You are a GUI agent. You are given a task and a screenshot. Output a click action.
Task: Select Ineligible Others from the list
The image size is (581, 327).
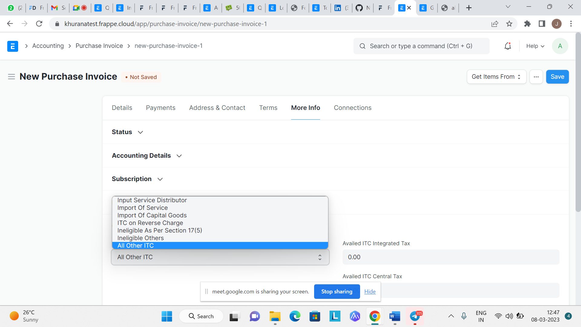pyautogui.click(x=140, y=238)
